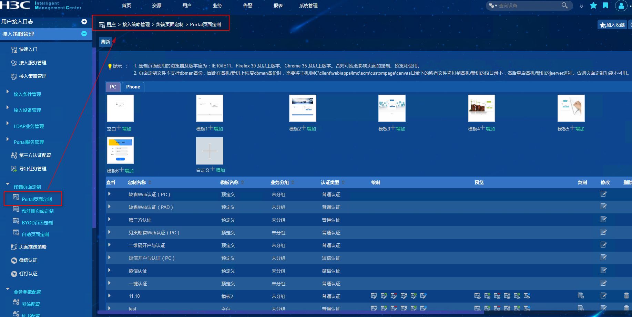Open 导出任务管理 in the sidebar
The height and width of the screenshot is (317, 632).
pos(33,169)
